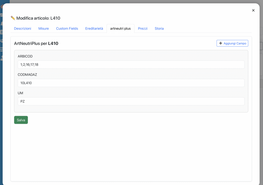Click the sliders settings sidebar icon

click(1, 49)
